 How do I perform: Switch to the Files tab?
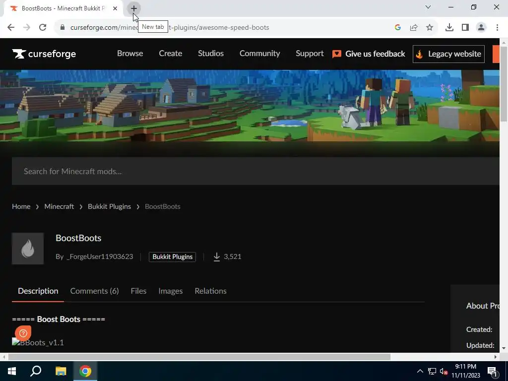click(139, 291)
